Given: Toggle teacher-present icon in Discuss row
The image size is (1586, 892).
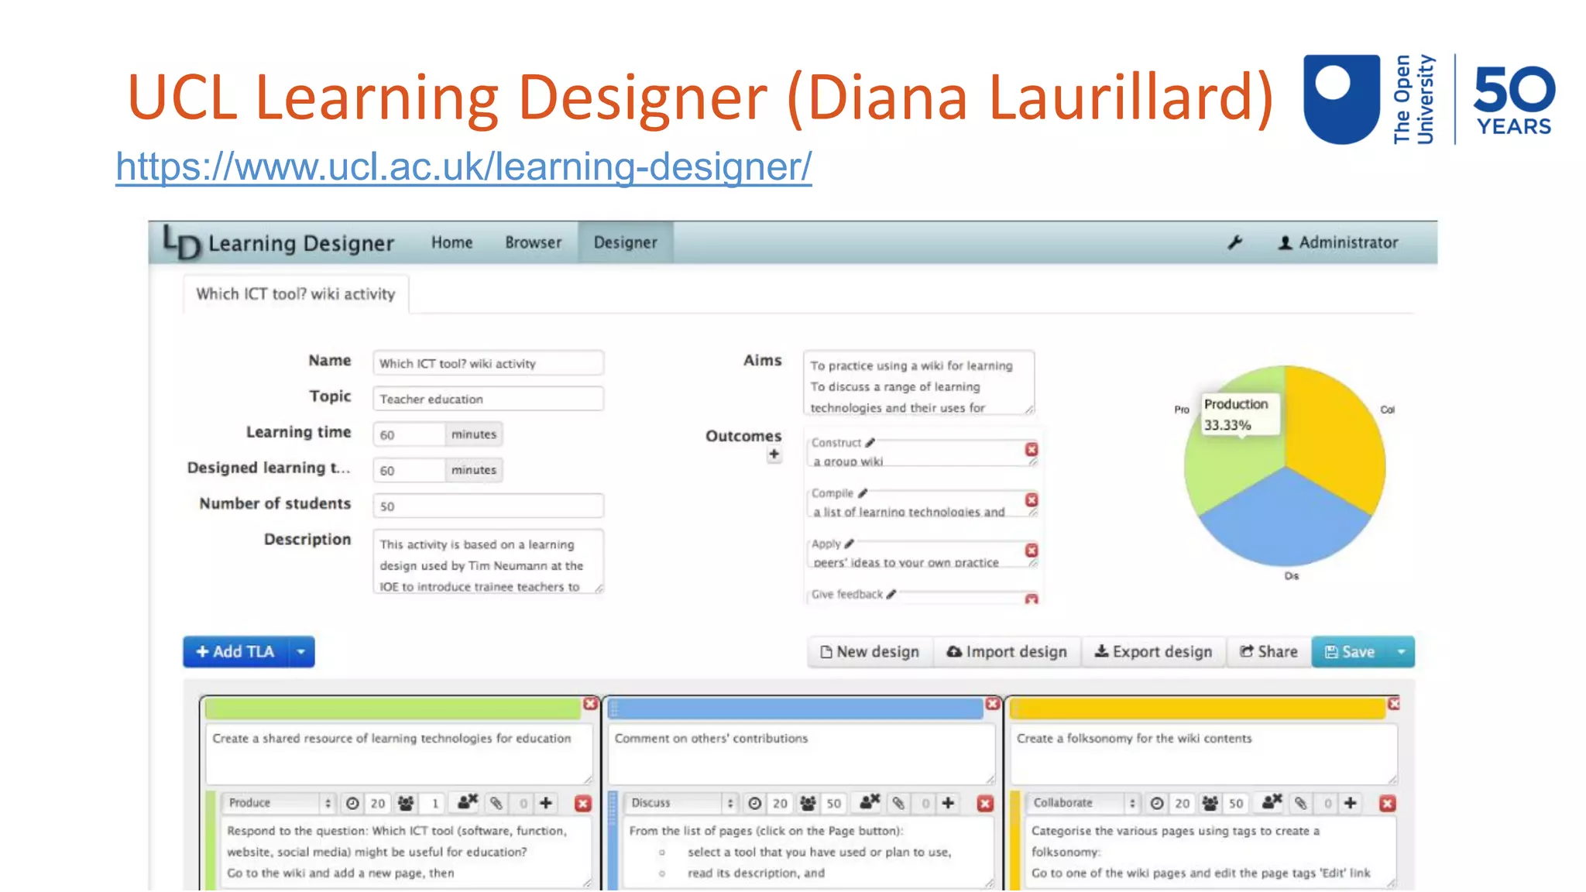Looking at the screenshot, I should click(x=870, y=802).
